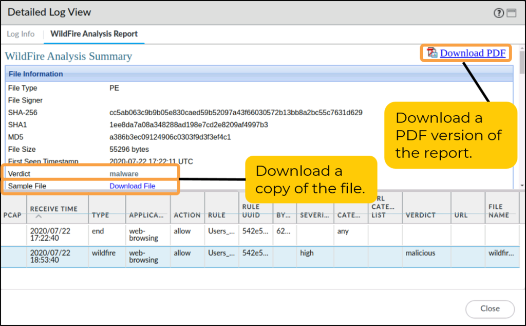
Task: Click the Download PDF link
Action: point(473,53)
